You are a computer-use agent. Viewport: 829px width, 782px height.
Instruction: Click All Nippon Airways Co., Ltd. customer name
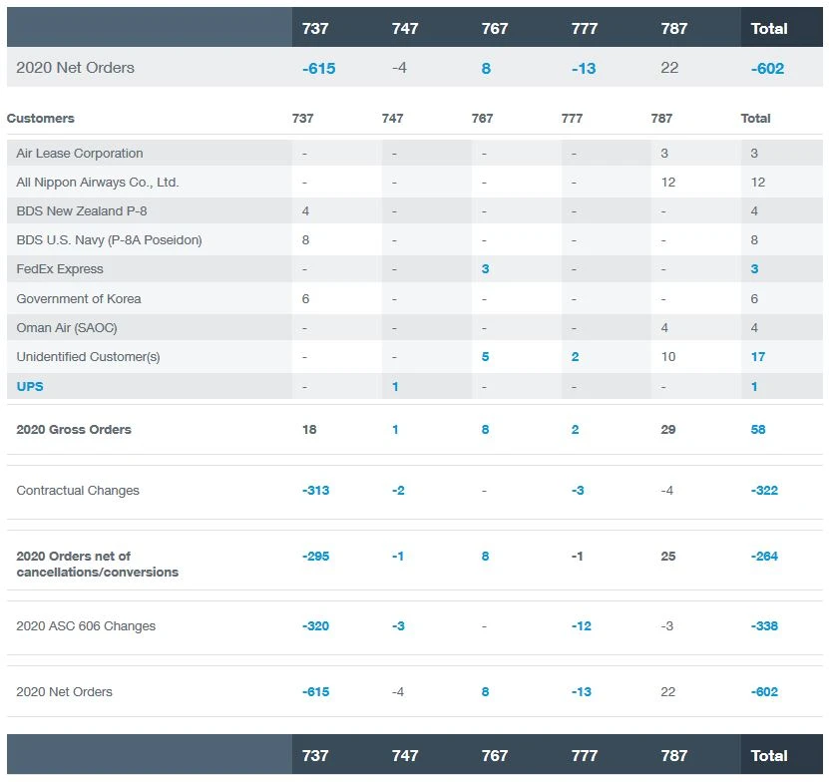98,183
